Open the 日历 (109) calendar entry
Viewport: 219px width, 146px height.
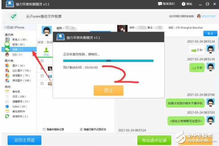[x=19, y=97]
